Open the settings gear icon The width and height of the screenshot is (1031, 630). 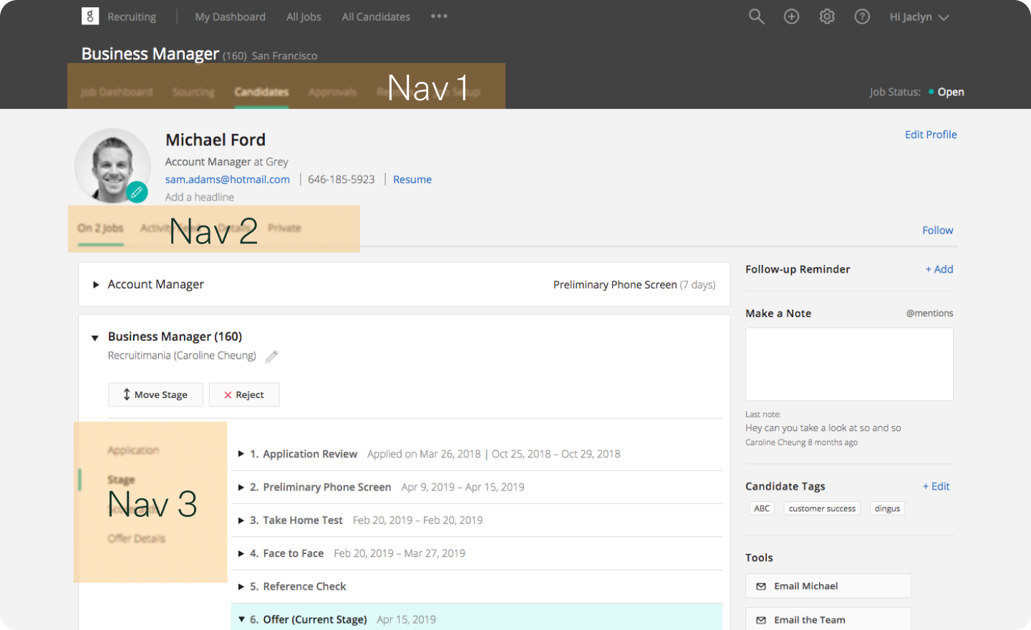click(827, 16)
